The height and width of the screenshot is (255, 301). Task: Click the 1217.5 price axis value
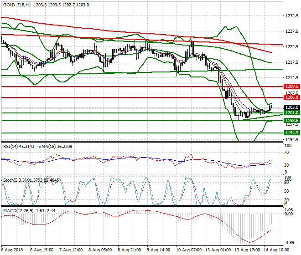click(291, 62)
